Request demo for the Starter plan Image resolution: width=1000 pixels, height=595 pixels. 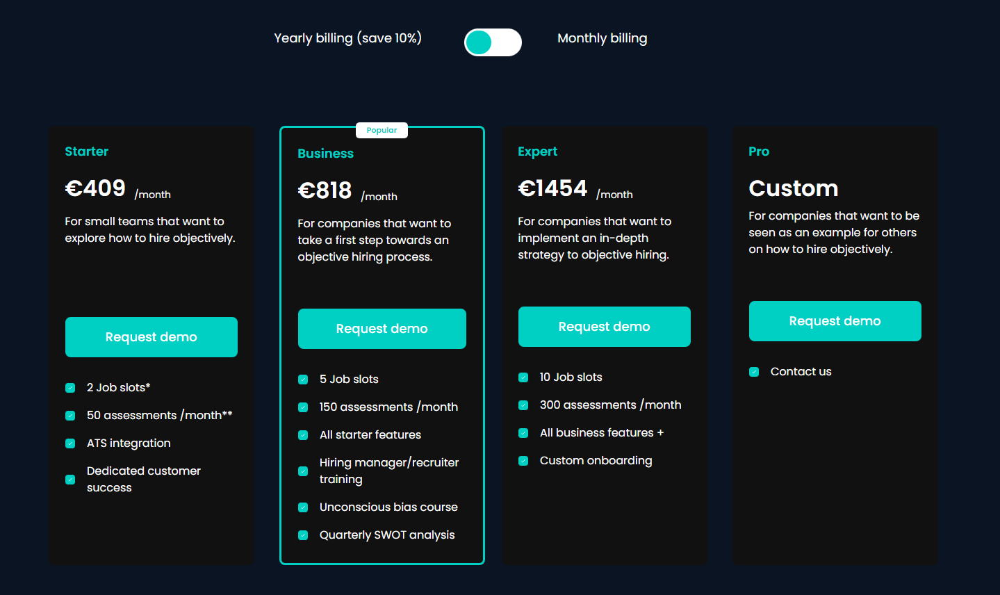151,337
